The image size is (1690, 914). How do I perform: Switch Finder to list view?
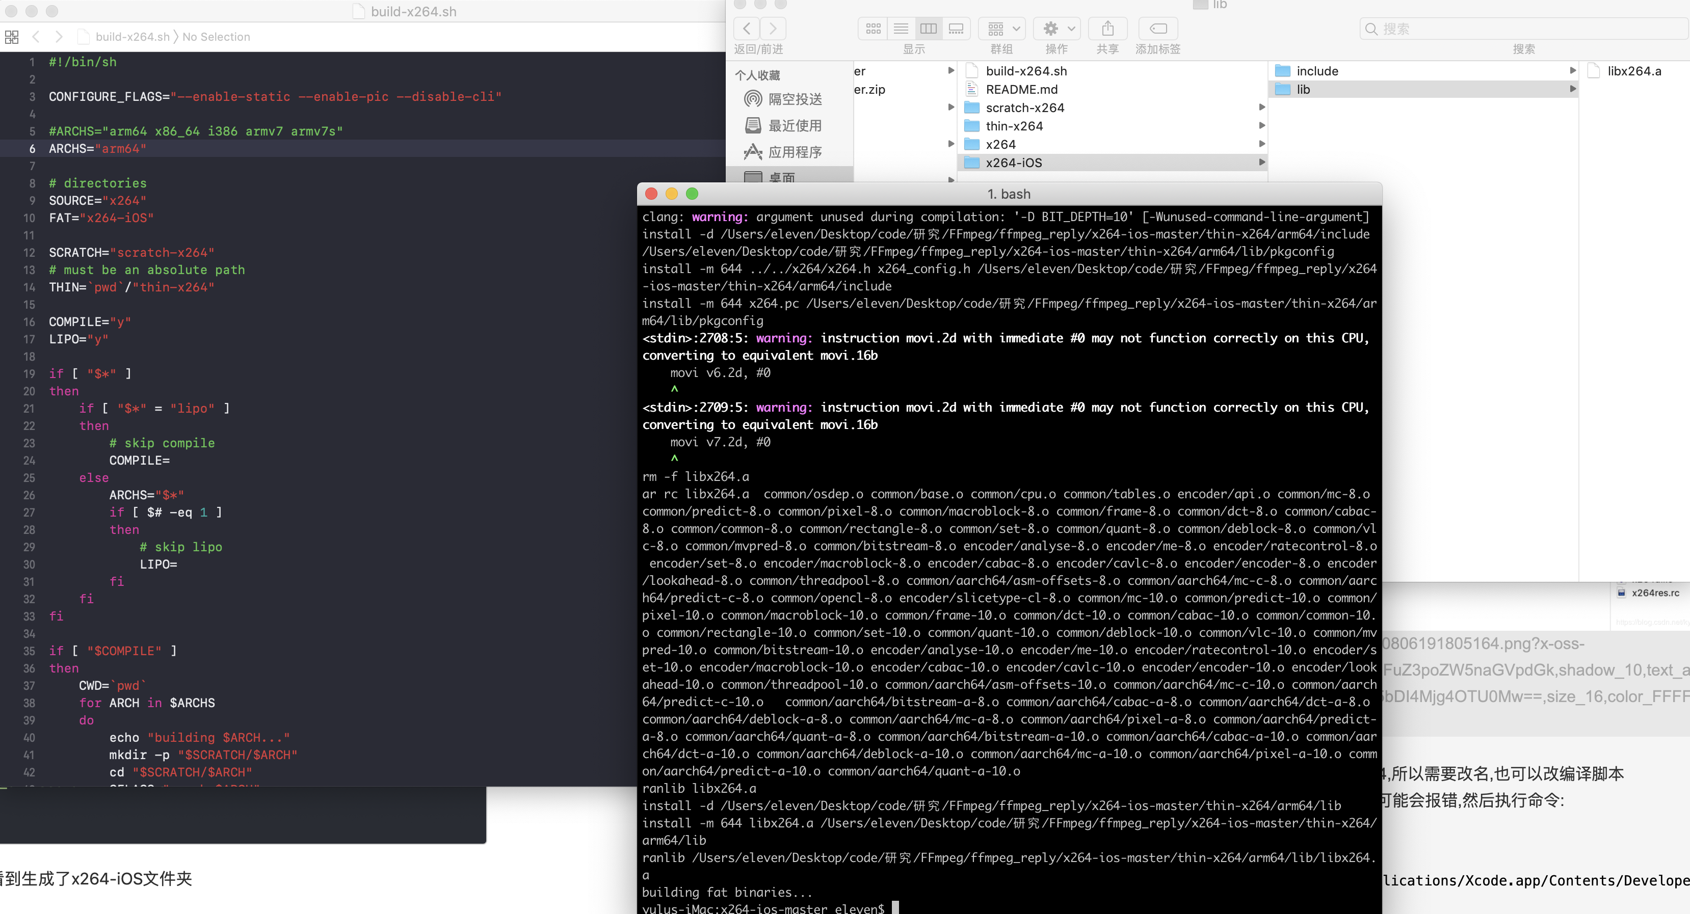click(901, 28)
